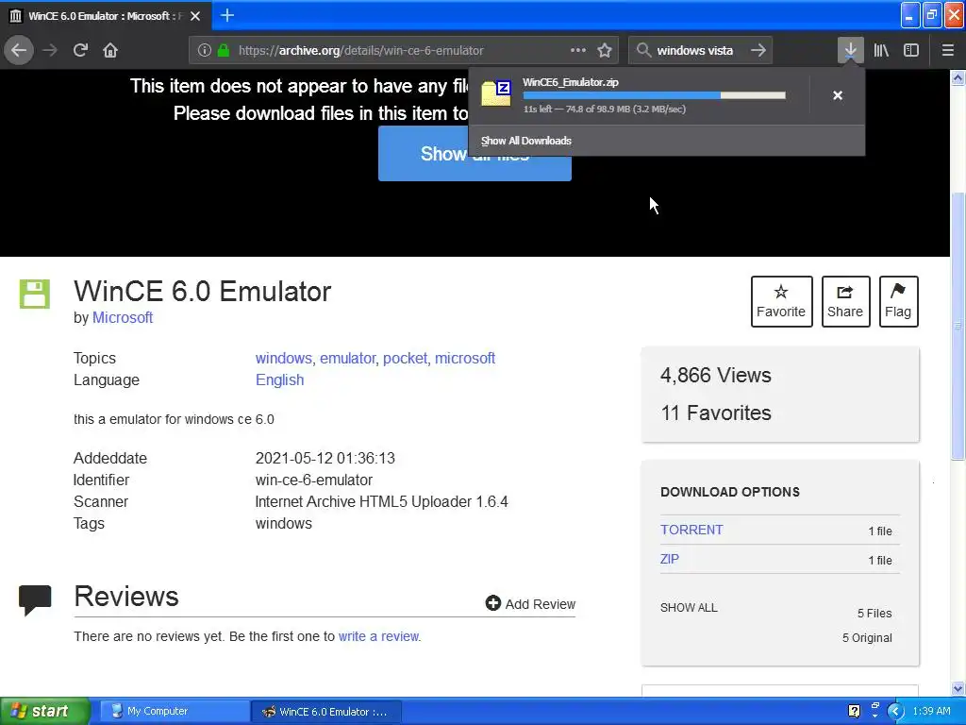Switch to WinCE 6.0 Emulator taskbar button
Viewport: 966px width, 725px height.
coord(326,712)
